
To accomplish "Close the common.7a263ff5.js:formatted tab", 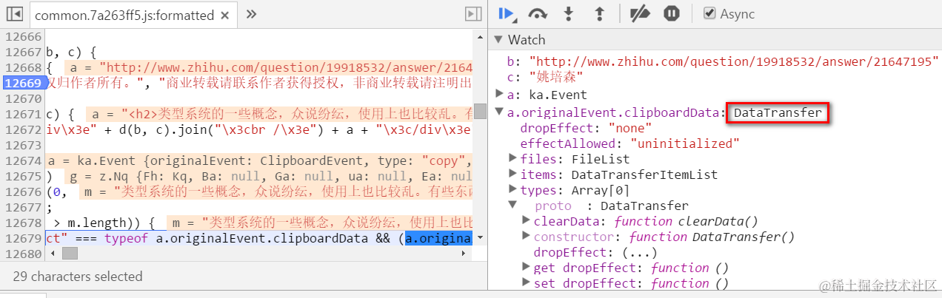I will point(227,15).
